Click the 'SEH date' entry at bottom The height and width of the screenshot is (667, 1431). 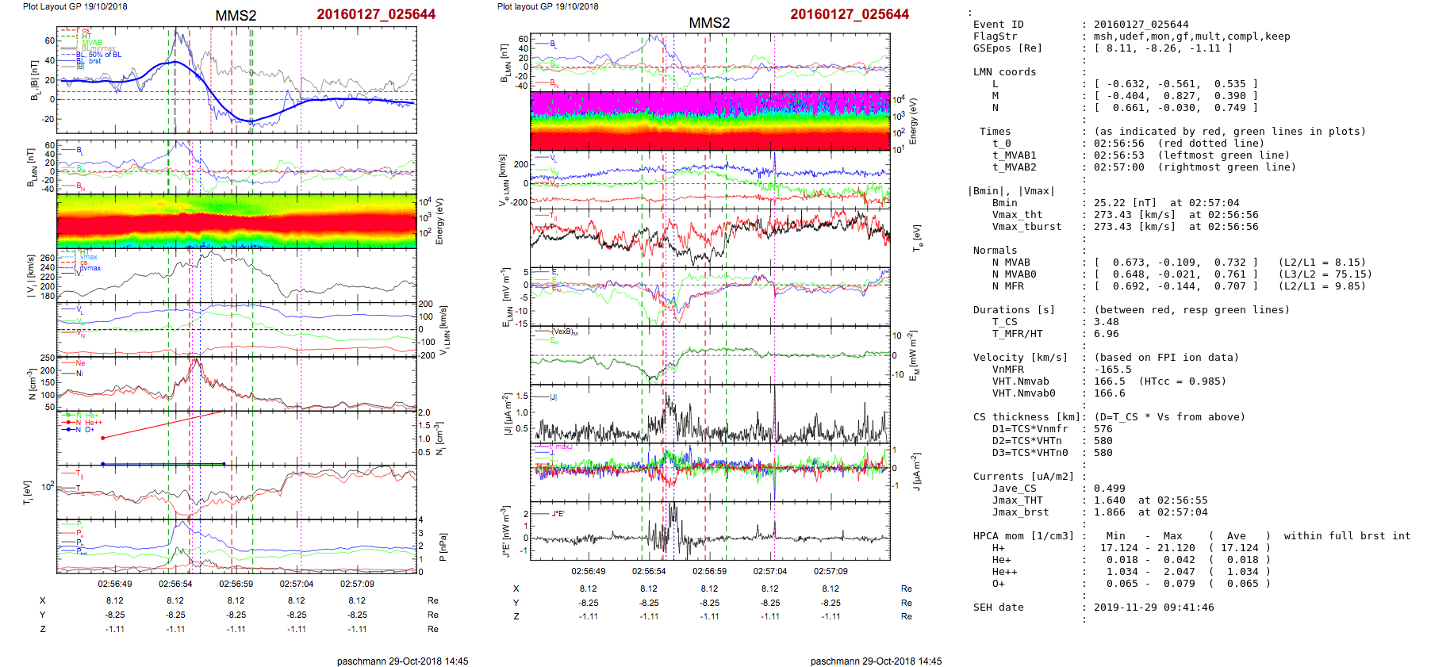tap(998, 608)
